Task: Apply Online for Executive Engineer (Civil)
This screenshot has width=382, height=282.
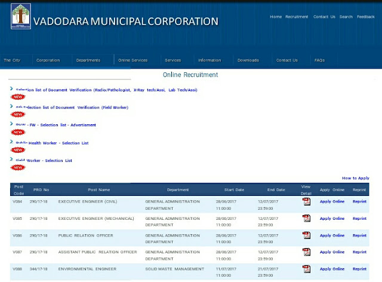Action: [332, 201]
